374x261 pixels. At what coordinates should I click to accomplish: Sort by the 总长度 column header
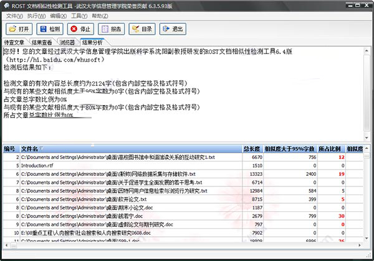tap(251, 149)
